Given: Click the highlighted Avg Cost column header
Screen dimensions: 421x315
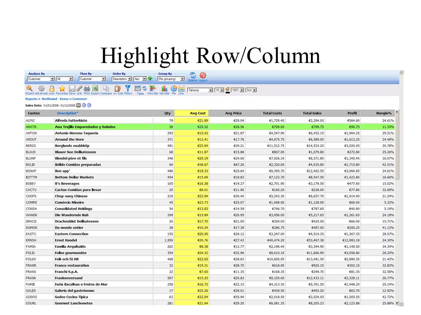Looking at the screenshot, I should (192, 113).
